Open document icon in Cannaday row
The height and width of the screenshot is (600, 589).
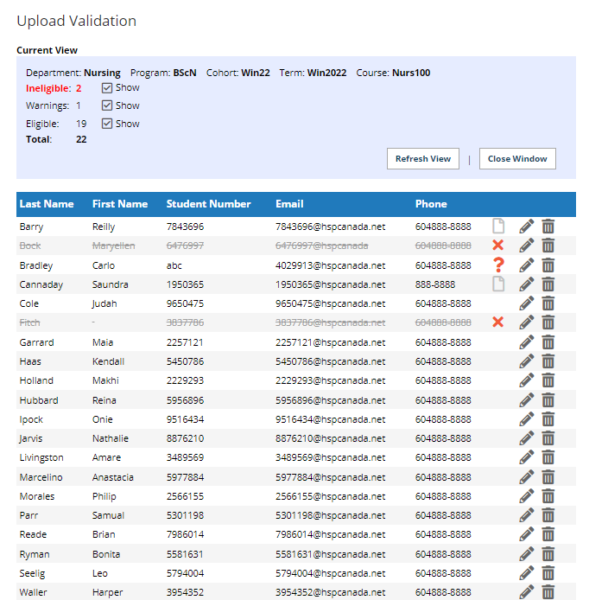pyautogui.click(x=498, y=284)
